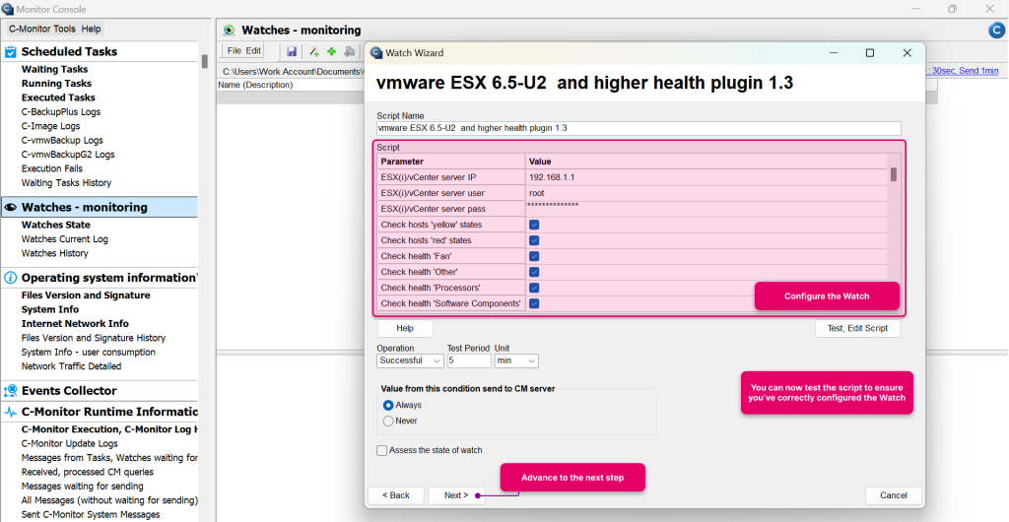Image resolution: width=1009 pixels, height=522 pixels.
Task: Click the blue C-Monitor logo at top right
Action: 996,31
